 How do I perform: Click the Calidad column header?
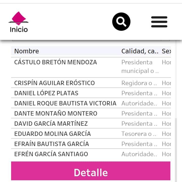(140, 51)
